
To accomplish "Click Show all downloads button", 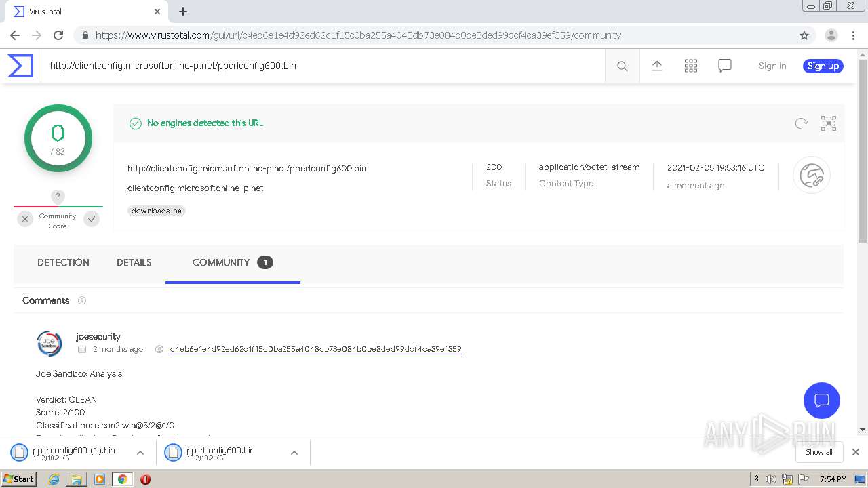I will [819, 452].
